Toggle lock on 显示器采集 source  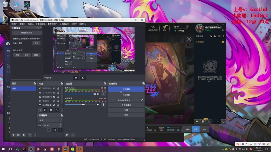(58, 105)
